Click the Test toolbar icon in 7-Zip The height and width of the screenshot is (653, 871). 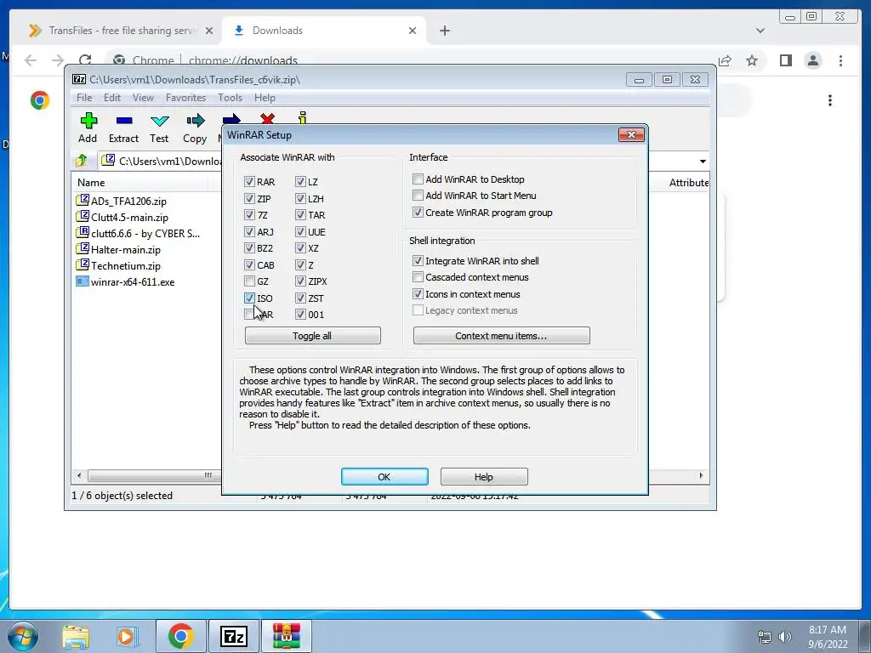tap(159, 128)
